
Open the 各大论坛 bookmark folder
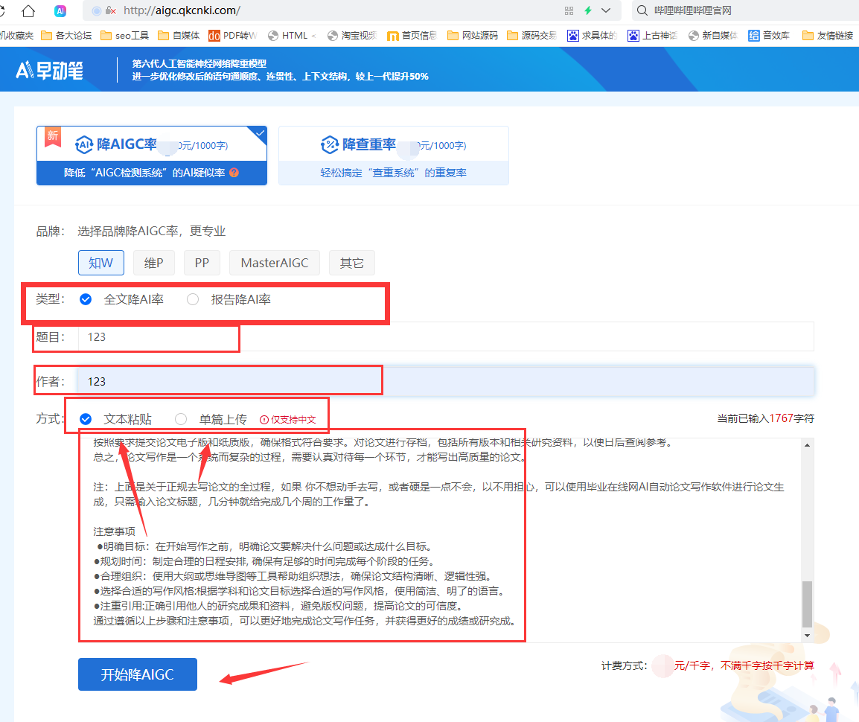[67, 36]
